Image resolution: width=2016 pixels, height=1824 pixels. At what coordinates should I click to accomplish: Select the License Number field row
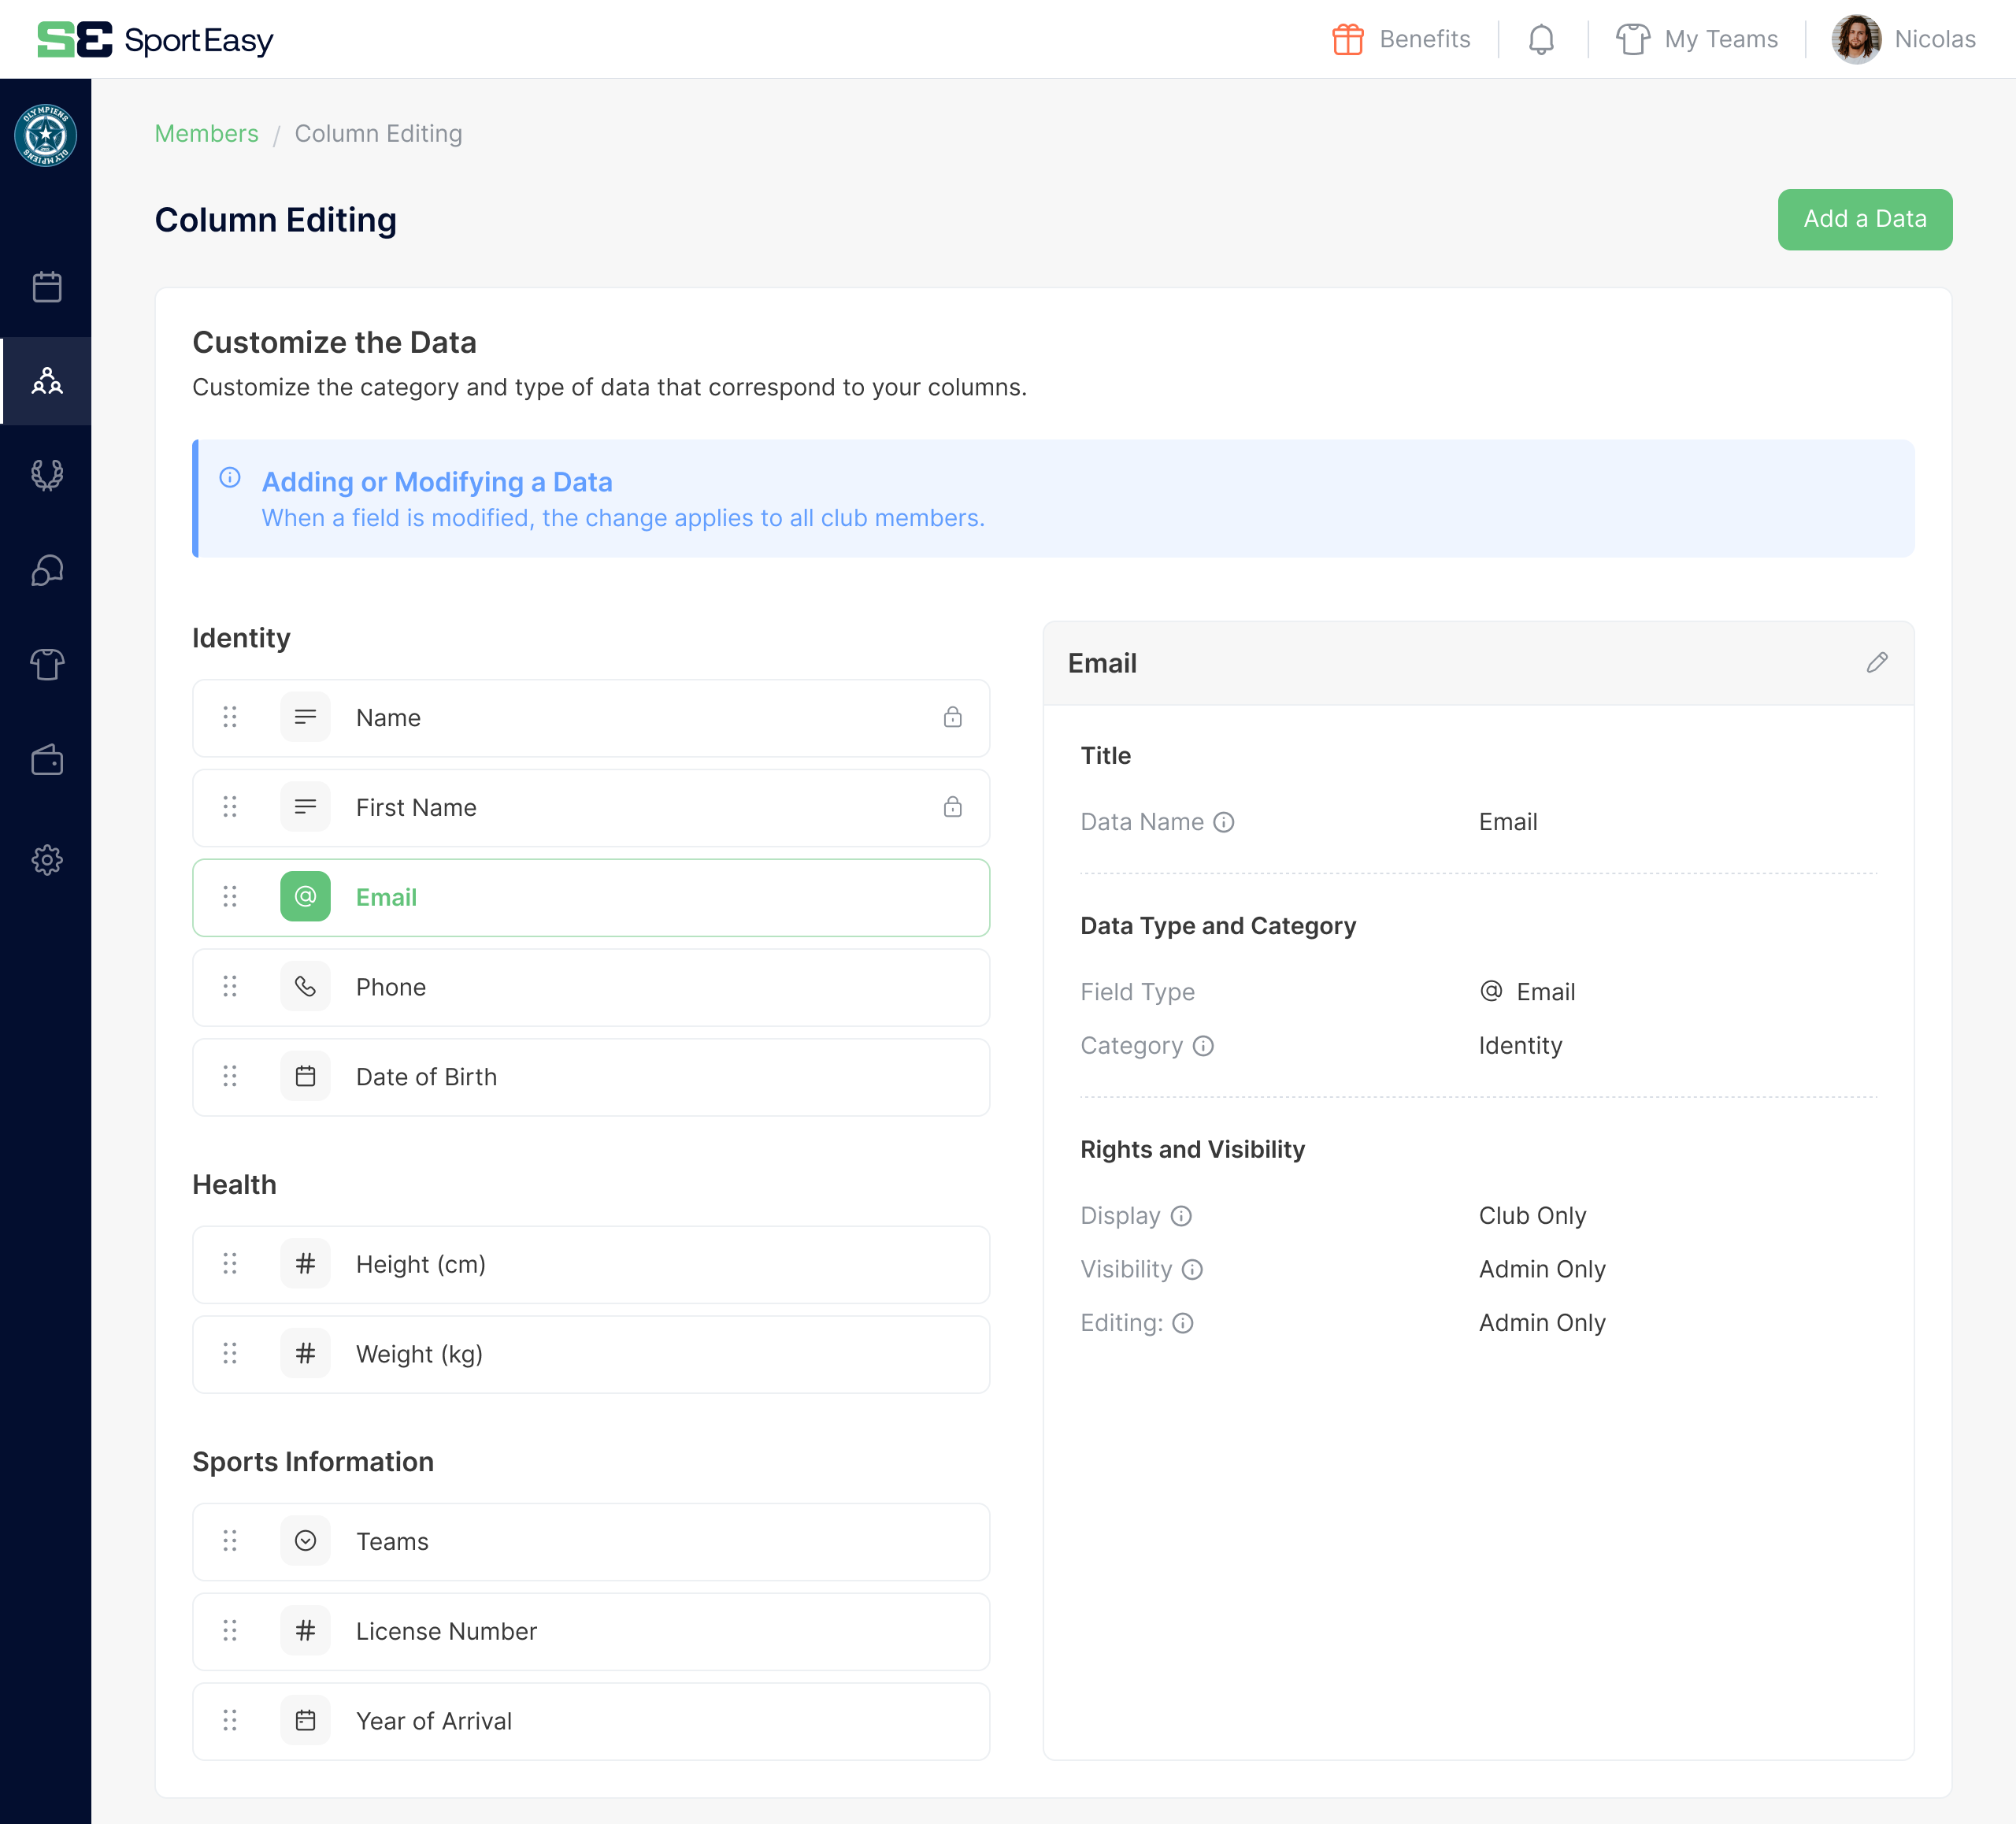click(590, 1631)
